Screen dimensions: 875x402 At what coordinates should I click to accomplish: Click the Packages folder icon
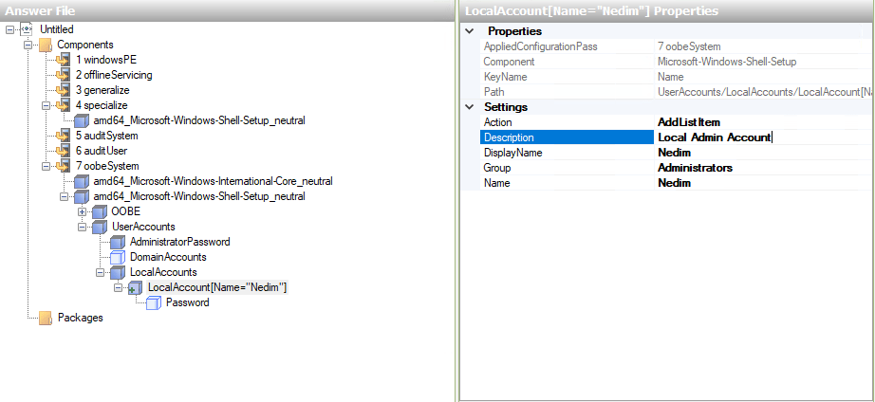(x=46, y=318)
